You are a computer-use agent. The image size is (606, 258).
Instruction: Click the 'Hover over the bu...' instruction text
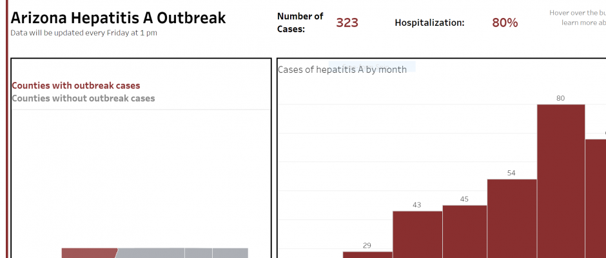coord(578,17)
